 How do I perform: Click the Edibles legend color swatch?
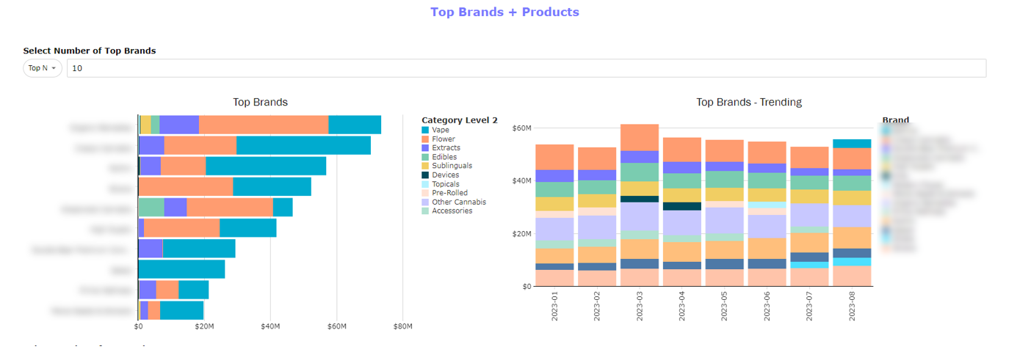pos(426,157)
